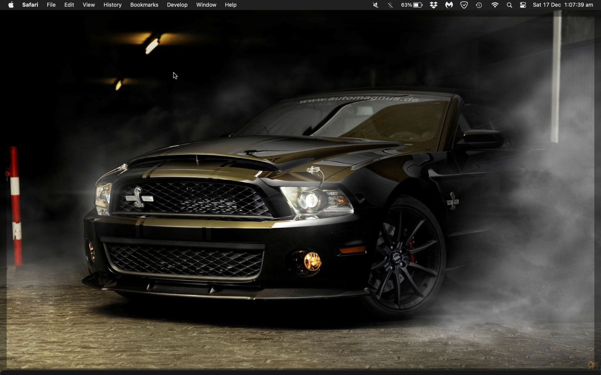
Task: Open the Wi-Fi status menu
Action: click(x=495, y=5)
